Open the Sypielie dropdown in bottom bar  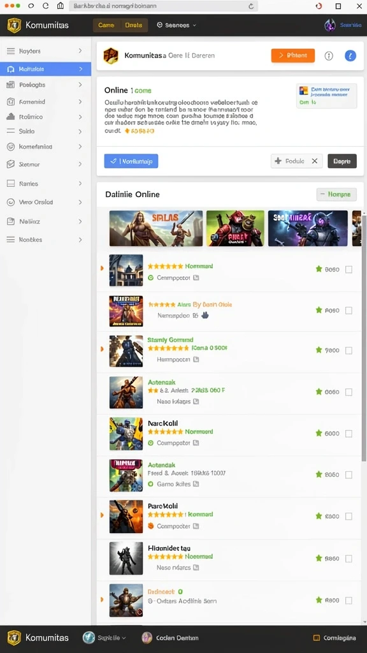[104, 638]
